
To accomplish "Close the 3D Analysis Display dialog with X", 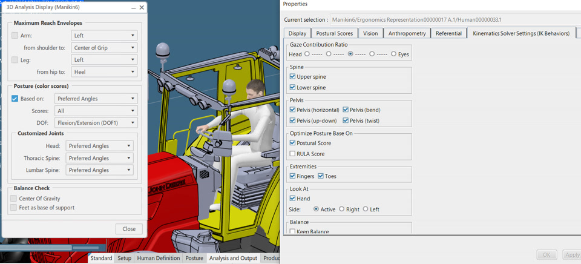I will click(x=142, y=8).
